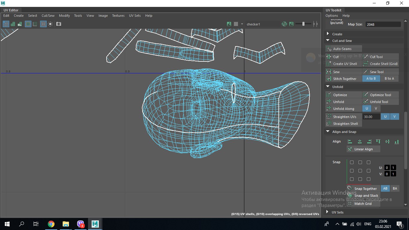409x230 pixels.
Task: Click the shell borders icon beside texture borders
Action: point(35,24)
